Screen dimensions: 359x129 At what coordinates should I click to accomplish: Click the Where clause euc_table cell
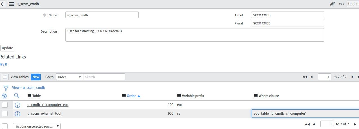pyautogui.click(x=305, y=114)
